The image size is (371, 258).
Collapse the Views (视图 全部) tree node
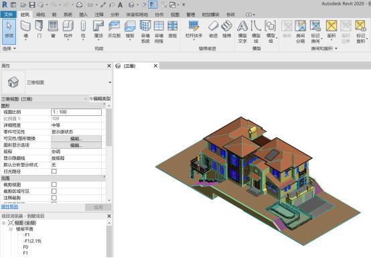click(x=4, y=223)
